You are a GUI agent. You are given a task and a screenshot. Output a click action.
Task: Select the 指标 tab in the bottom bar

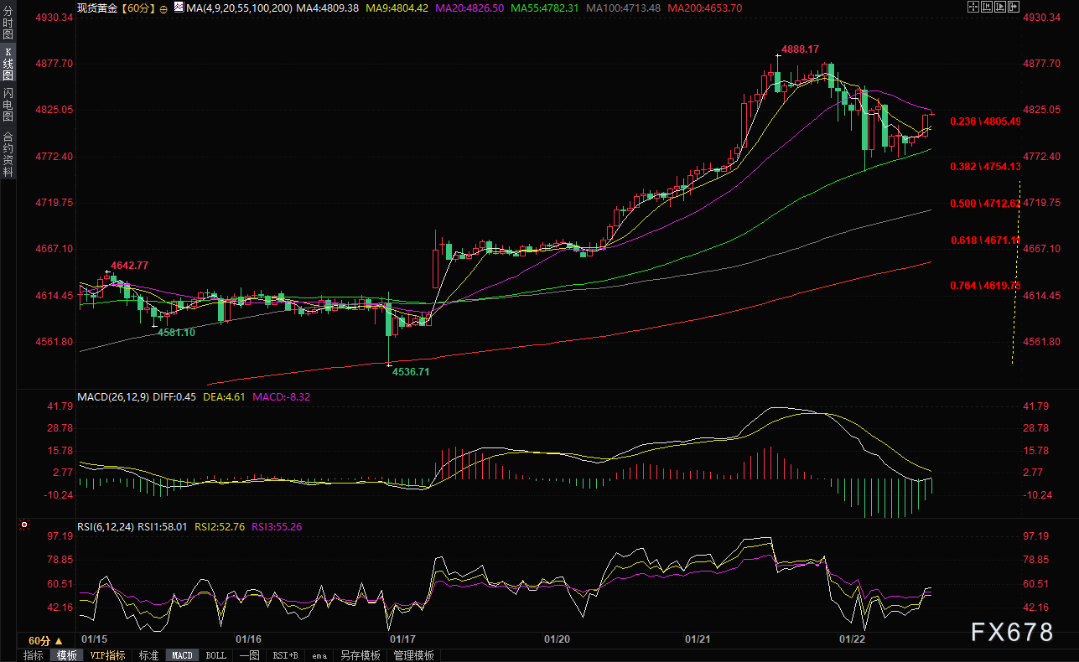[x=34, y=655]
